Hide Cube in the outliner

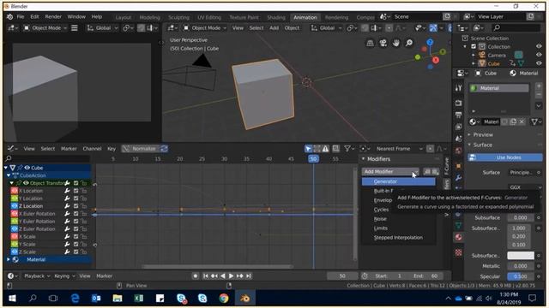(x=539, y=63)
